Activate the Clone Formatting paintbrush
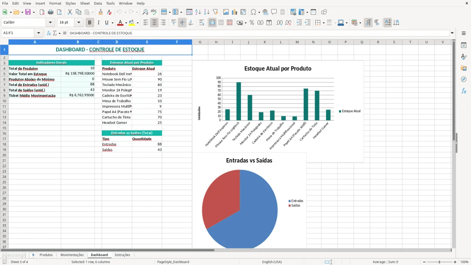Image resolution: width=471 pixels, height=265 pixels. pos(101,12)
